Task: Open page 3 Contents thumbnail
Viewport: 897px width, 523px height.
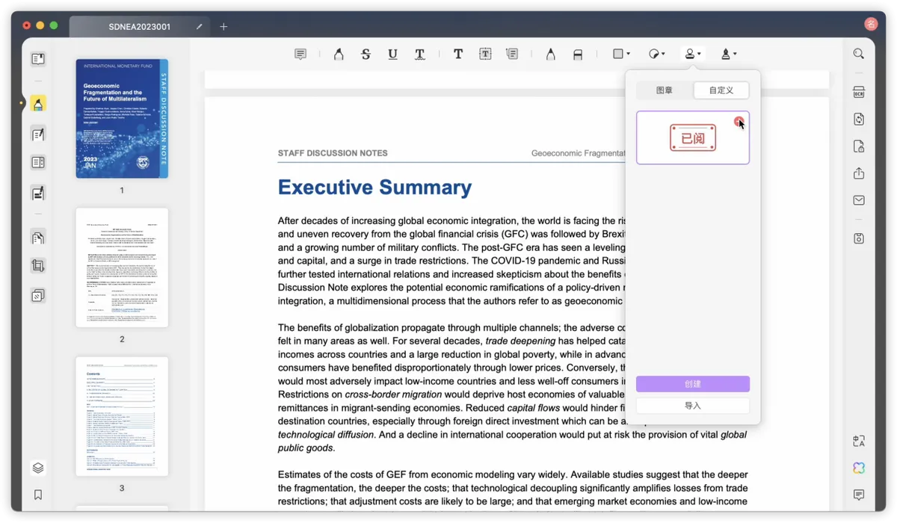Action: click(x=122, y=416)
